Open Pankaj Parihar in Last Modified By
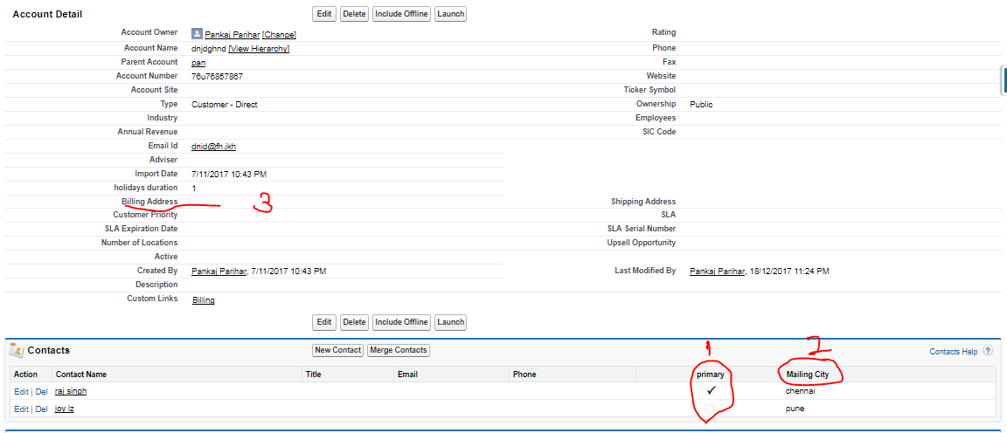This screenshot has height=433, width=1007. click(x=718, y=271)
